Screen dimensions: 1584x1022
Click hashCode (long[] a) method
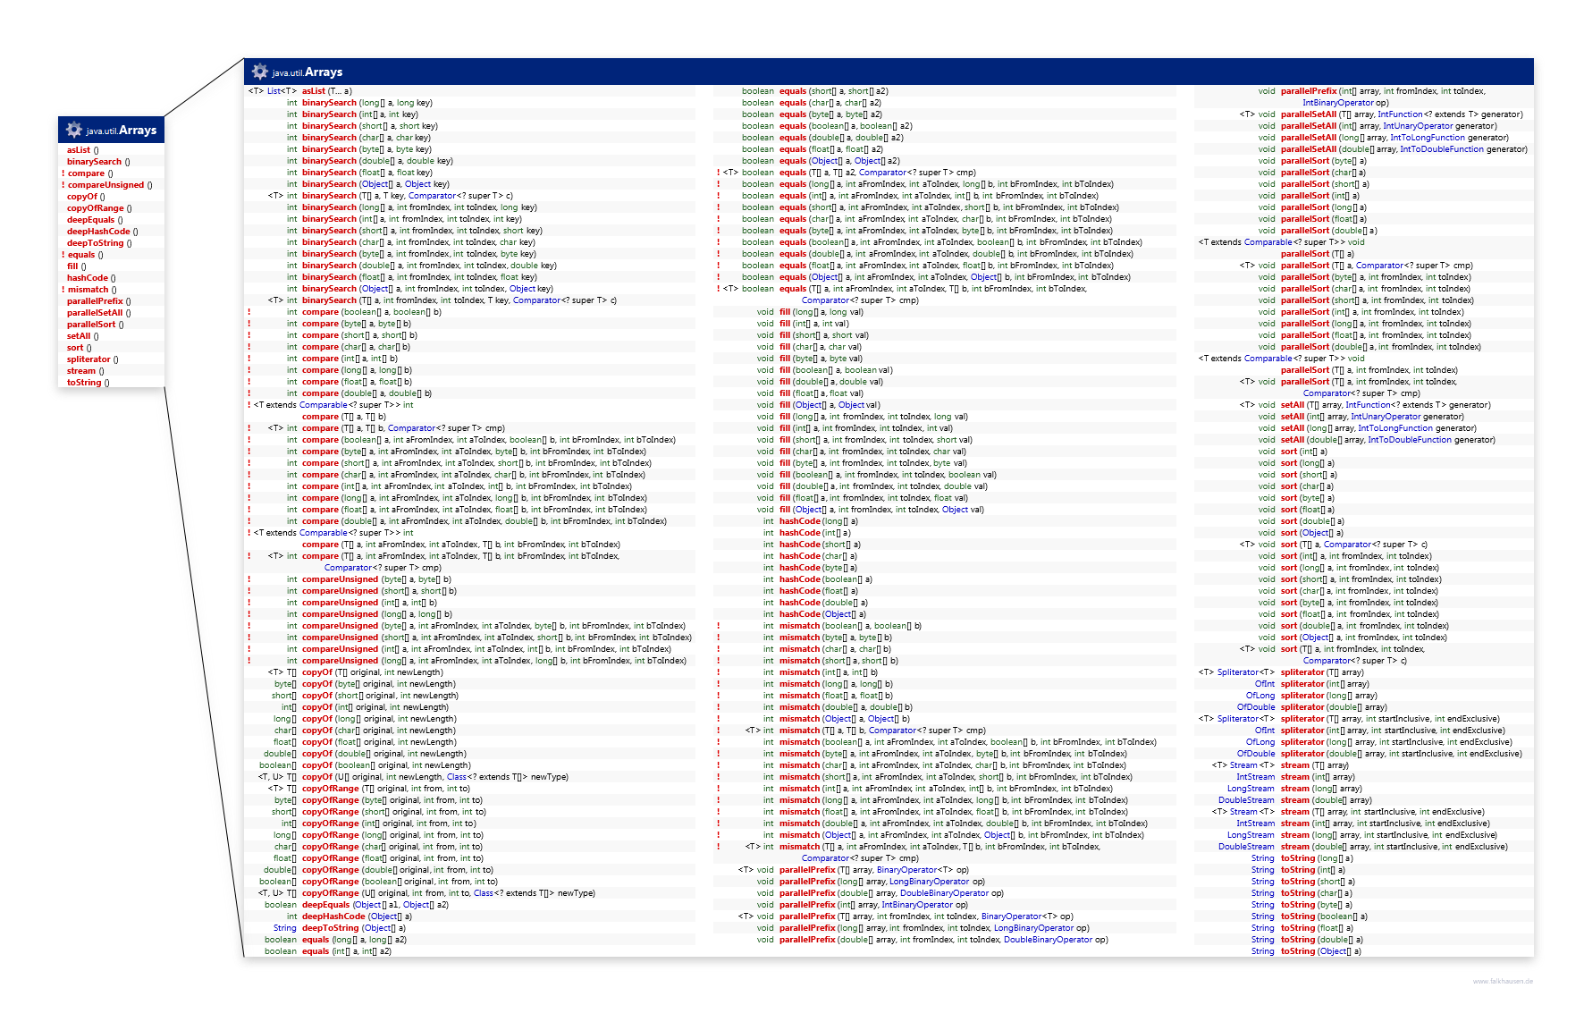click(x=819, y=521)
